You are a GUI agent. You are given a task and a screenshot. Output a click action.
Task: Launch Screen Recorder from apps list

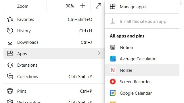point(142,82)
